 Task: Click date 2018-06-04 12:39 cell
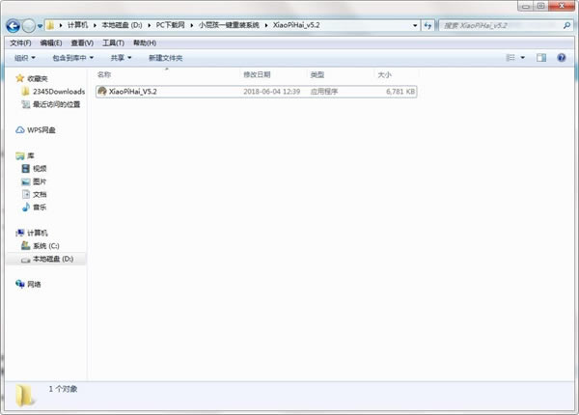(x=272, y=92)
